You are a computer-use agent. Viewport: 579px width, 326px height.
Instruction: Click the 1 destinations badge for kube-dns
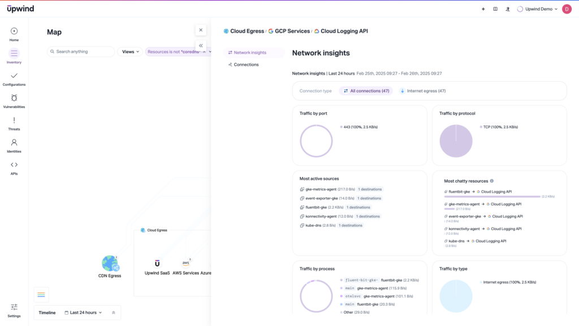[x=351, y=225]
